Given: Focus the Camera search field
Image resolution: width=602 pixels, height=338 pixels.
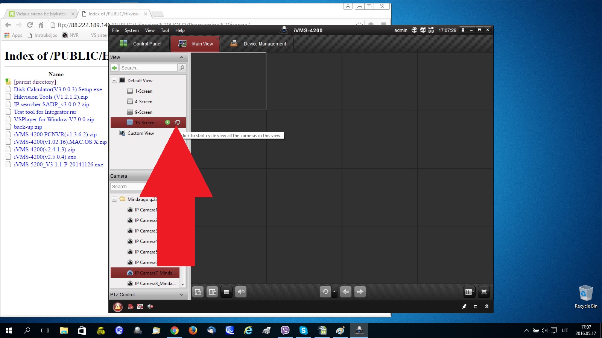Looking at the screenshot, I should pyautogui.click(x=128, y=187).
